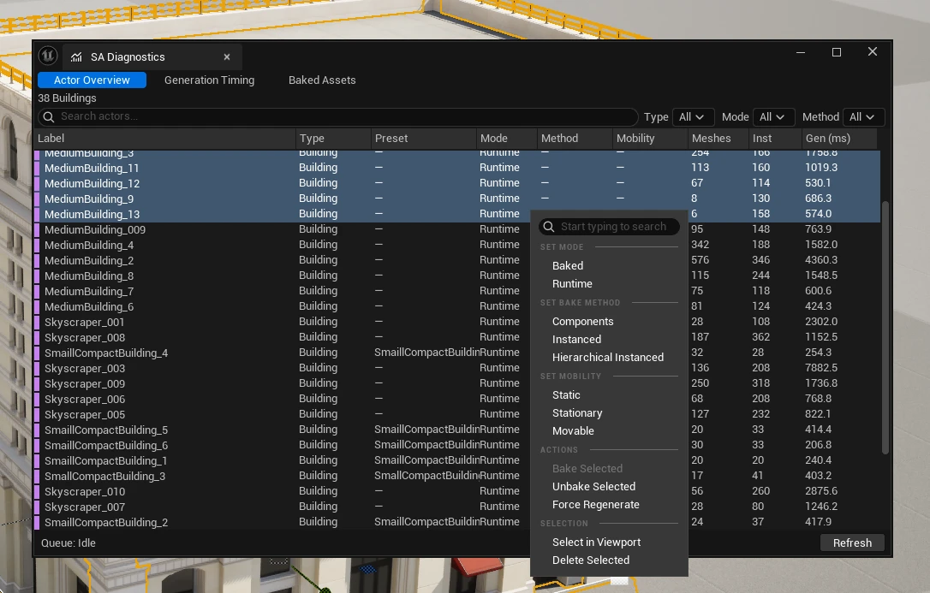The width and height of the screenshot is (930, 593).
Task: Click the magnifier icon in actor search
Action: point(49,116)
